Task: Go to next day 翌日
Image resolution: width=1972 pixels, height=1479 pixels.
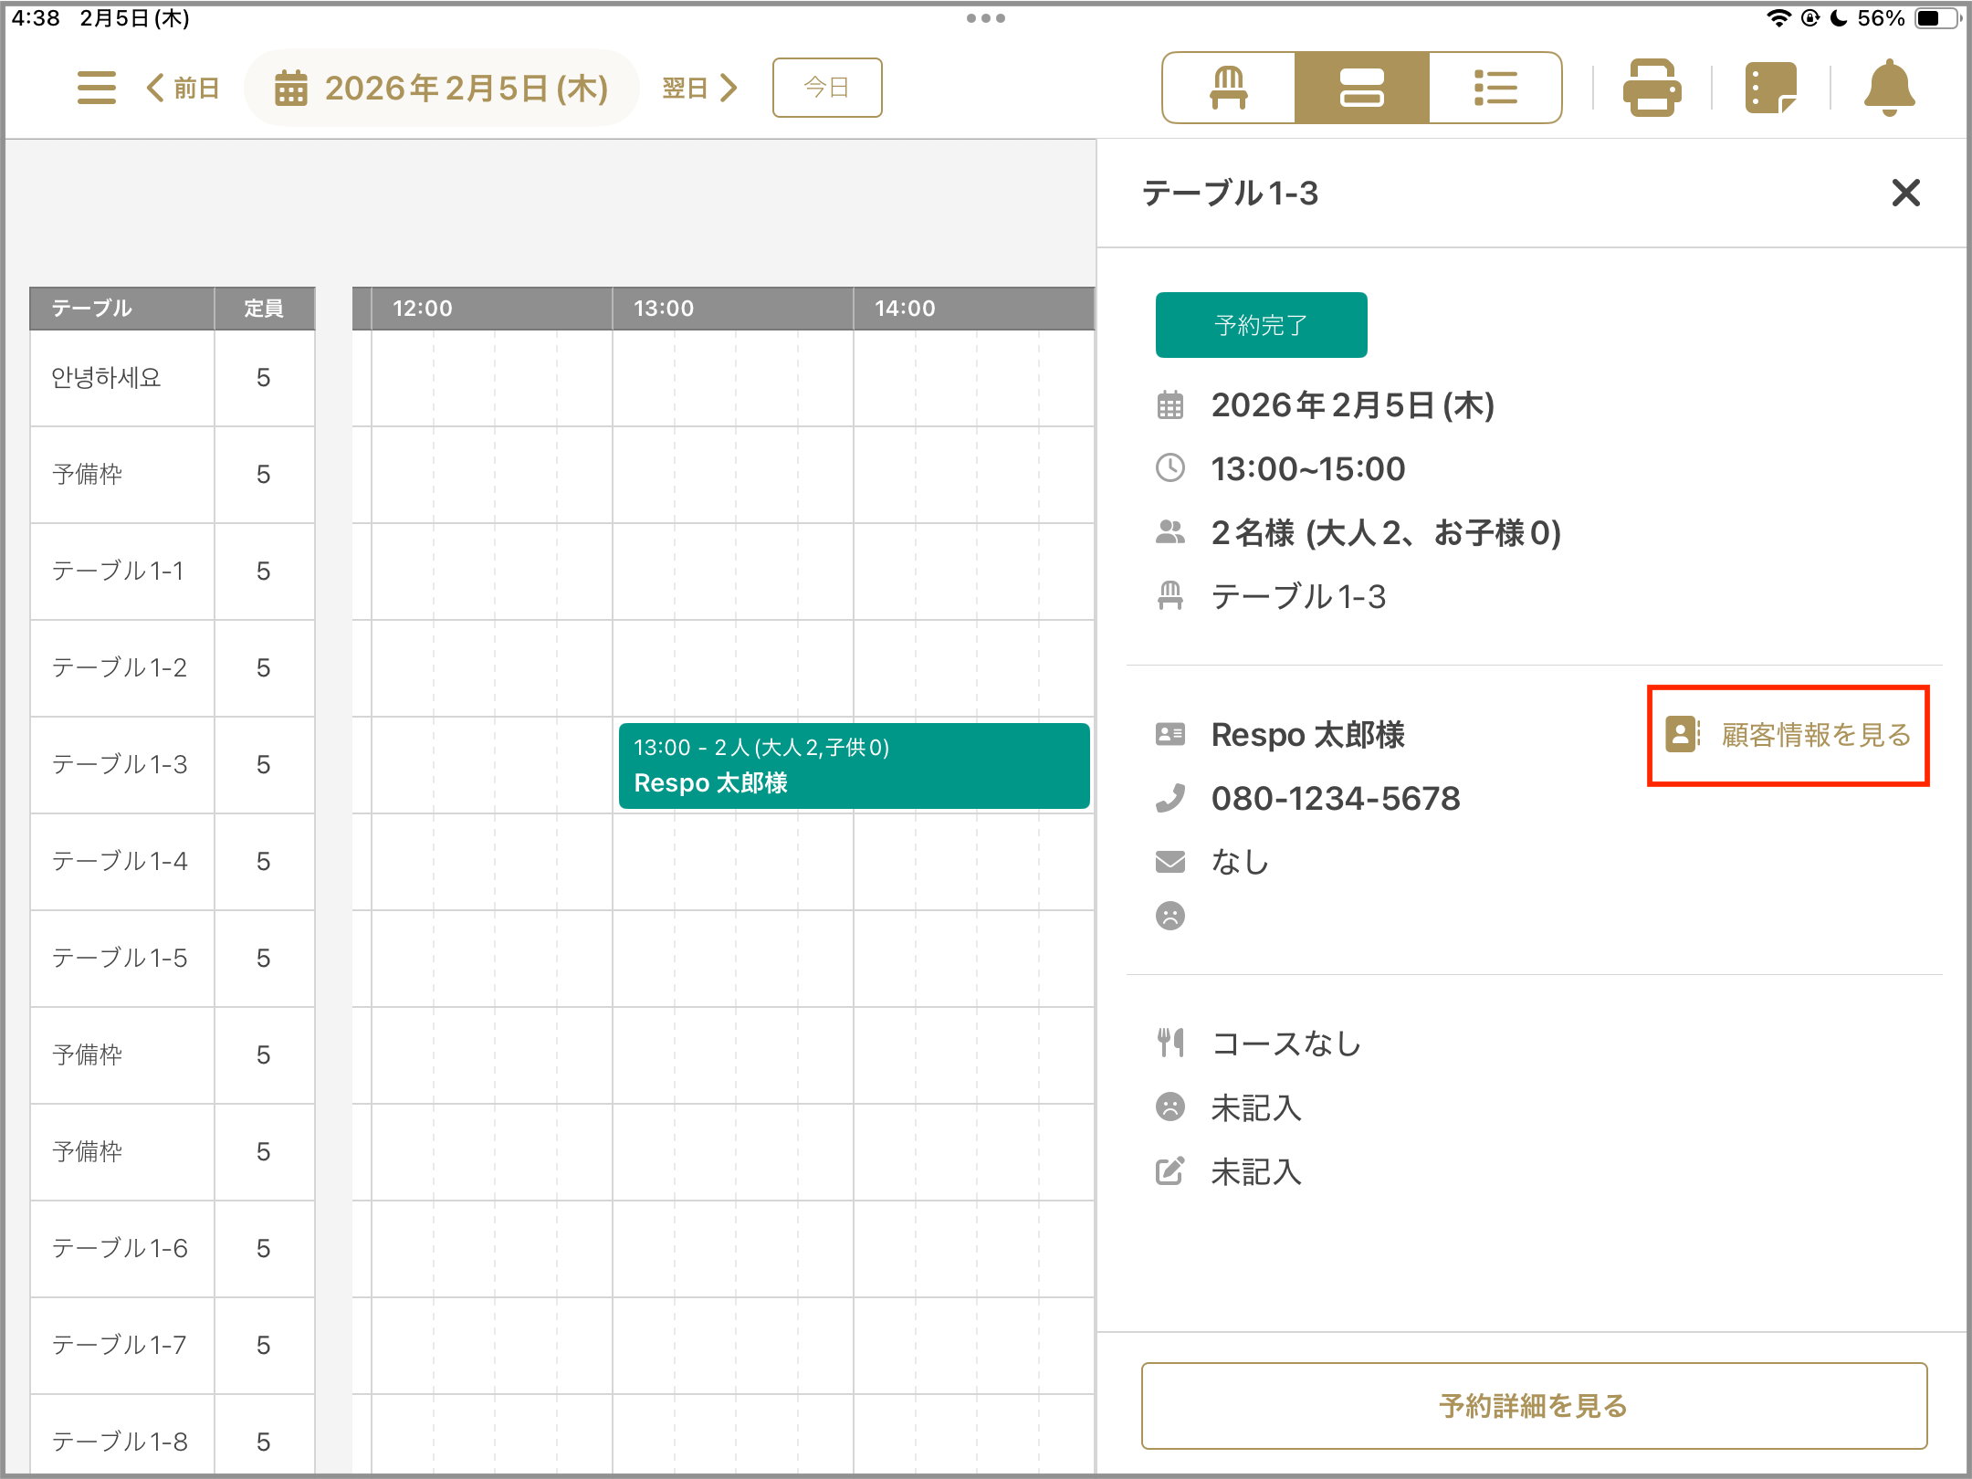Action: tap(699, 88)
